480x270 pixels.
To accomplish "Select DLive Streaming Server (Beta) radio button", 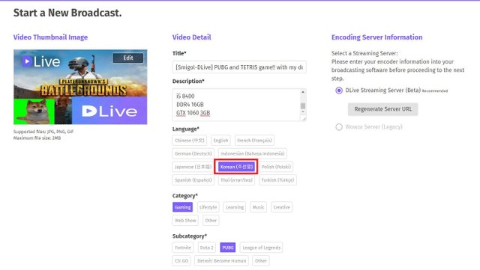I will coord(339,90).
